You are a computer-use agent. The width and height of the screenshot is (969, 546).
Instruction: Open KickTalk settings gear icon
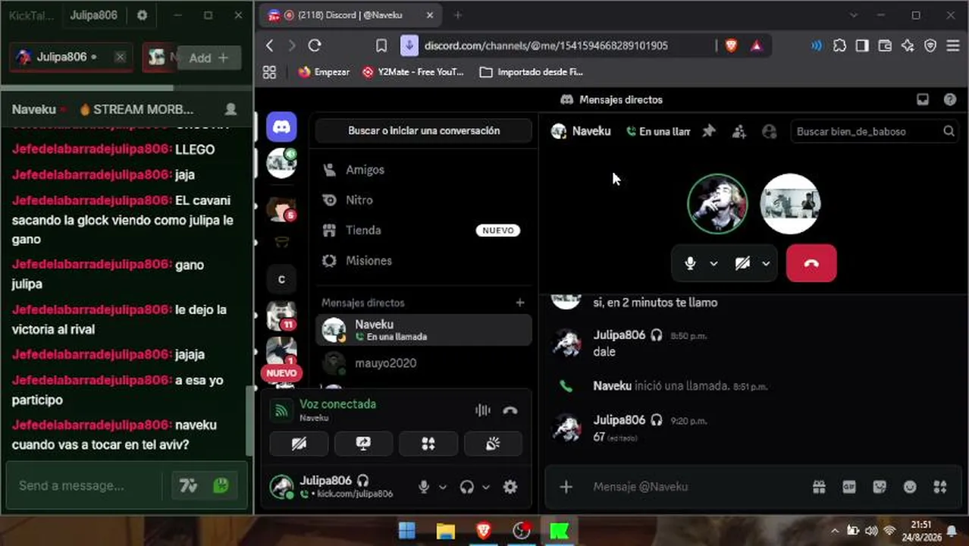tap(142, 15)
